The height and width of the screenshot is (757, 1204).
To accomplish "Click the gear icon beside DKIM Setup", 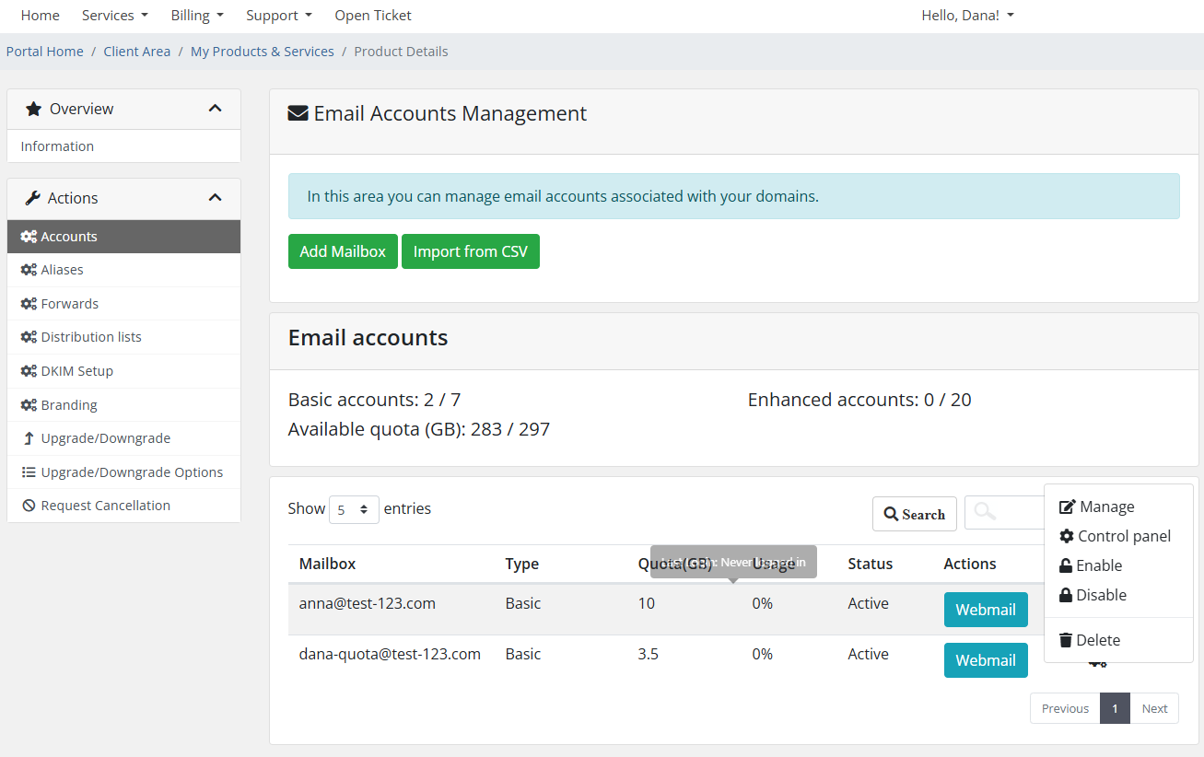I will pyautogui.click(x=29, y=371).
